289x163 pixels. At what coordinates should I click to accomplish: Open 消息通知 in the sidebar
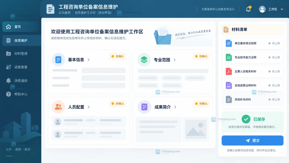point(21,80)
